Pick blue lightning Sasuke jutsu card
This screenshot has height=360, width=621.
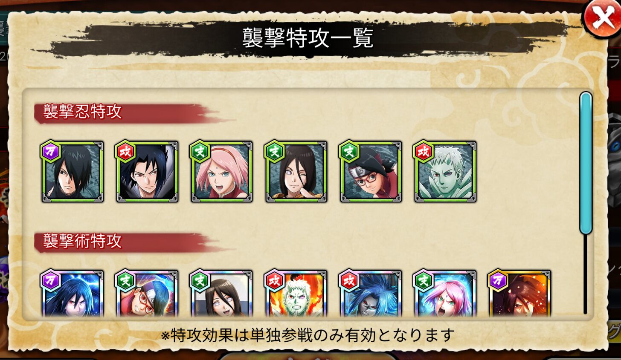73,294
